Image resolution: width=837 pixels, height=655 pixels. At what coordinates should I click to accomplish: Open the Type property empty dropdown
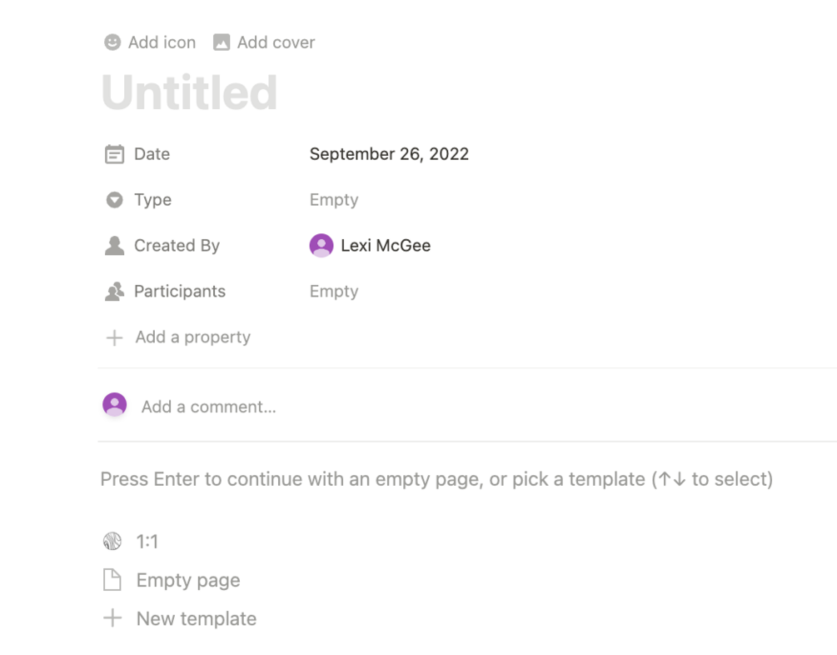point(334,200)
